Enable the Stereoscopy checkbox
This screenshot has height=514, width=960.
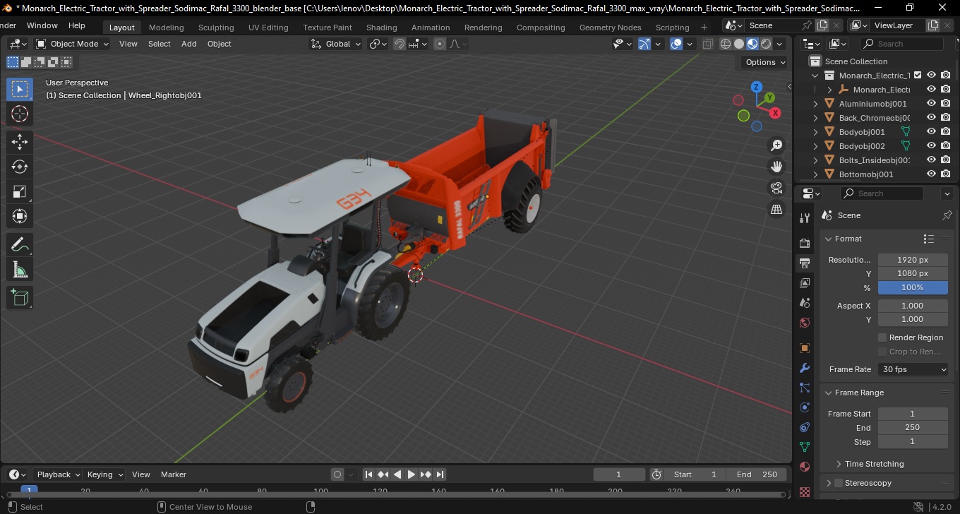click(839, 483)
